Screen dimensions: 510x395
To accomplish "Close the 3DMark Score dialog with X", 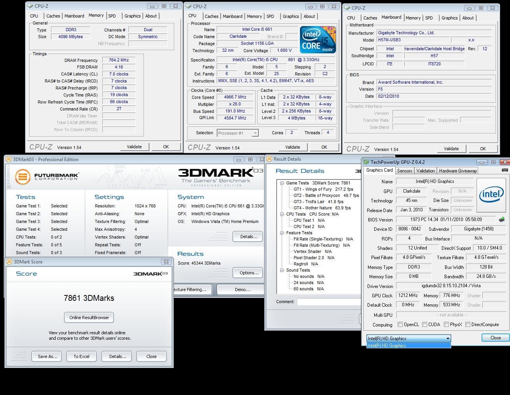I will 166,262.
